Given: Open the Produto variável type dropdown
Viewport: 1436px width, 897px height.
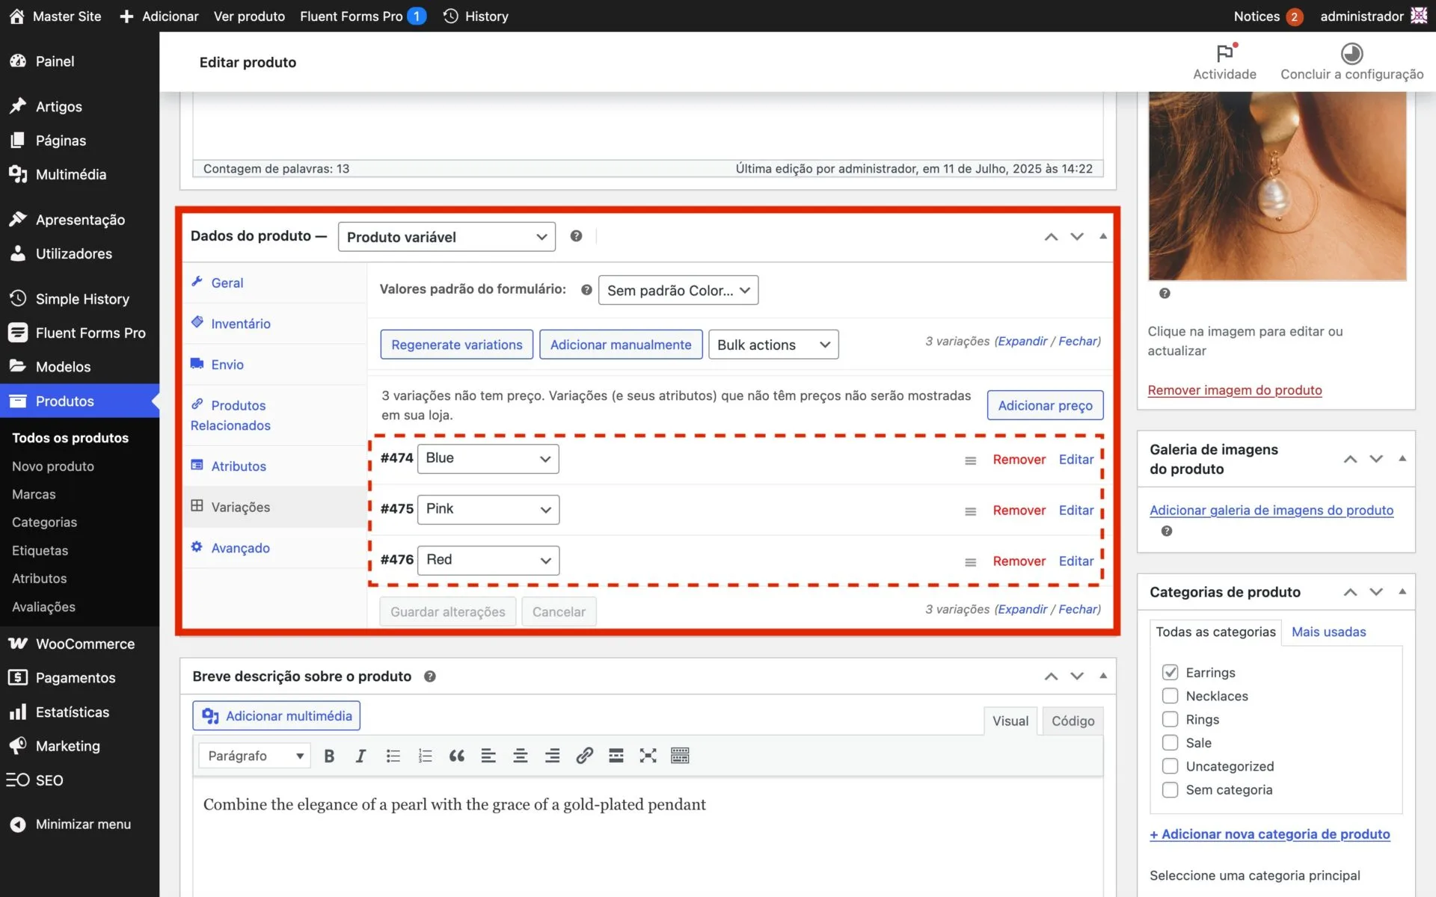Looking at the screenshot, I should pyautogui.click(x=447, y=237).
